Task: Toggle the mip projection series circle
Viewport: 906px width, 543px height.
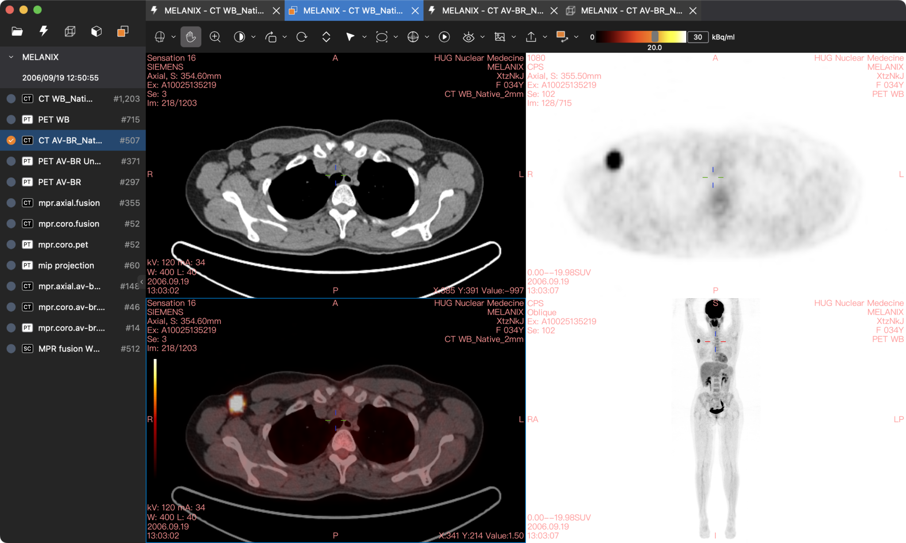Action: (x=11, y=266)
